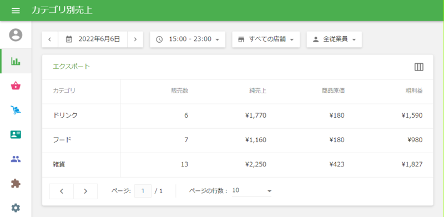Expand the 全従業員 employee dropdown
Image resolution: width=444 pixels, height=217 pixels.
point(334,39)
